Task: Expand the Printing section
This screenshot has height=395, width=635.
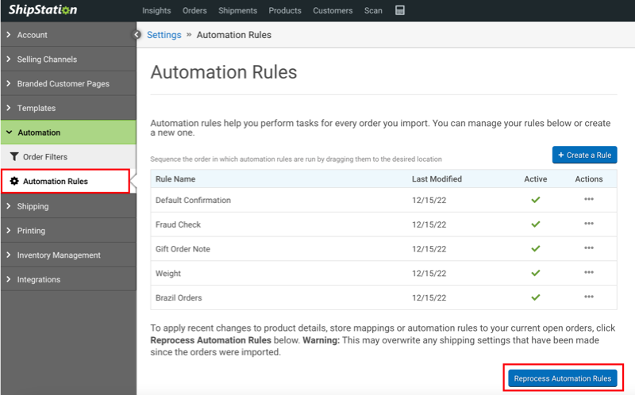Action: point(68,231)
